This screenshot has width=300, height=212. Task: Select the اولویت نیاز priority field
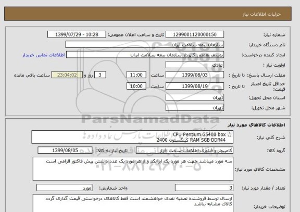195,65
